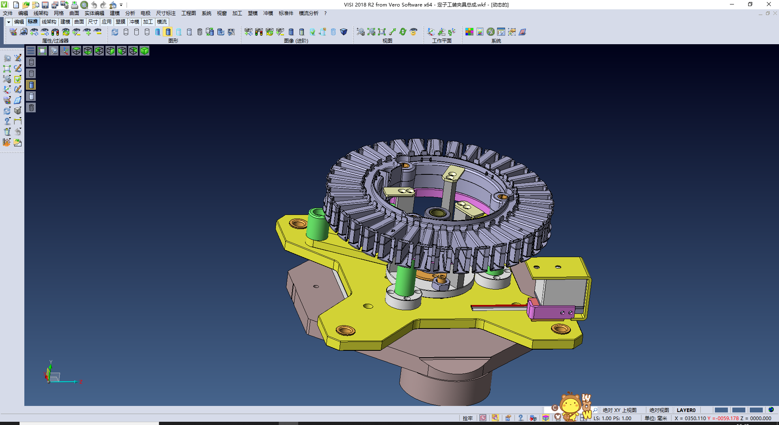Click the Open file icon
This screenshot has width=779, height=425.
coord(26,5)
